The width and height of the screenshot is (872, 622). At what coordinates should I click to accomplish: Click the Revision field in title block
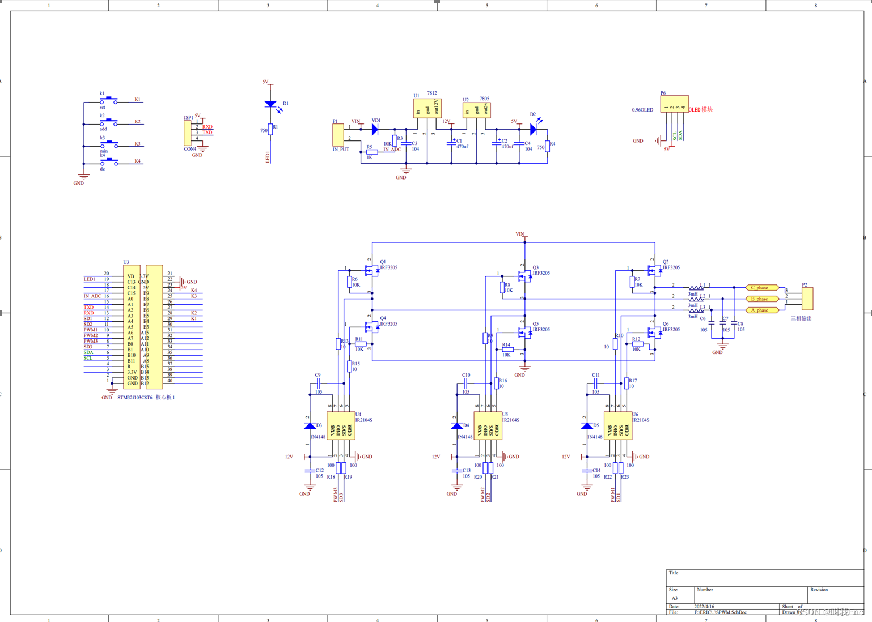pyautogui.click(x=836, y=595)
